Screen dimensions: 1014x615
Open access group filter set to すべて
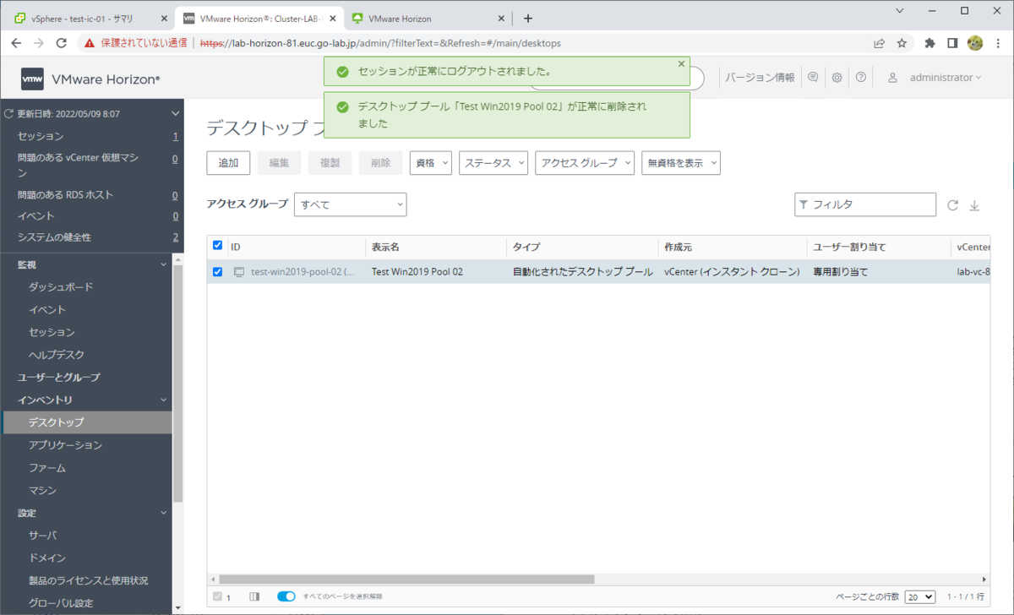(x=350, y=204)
